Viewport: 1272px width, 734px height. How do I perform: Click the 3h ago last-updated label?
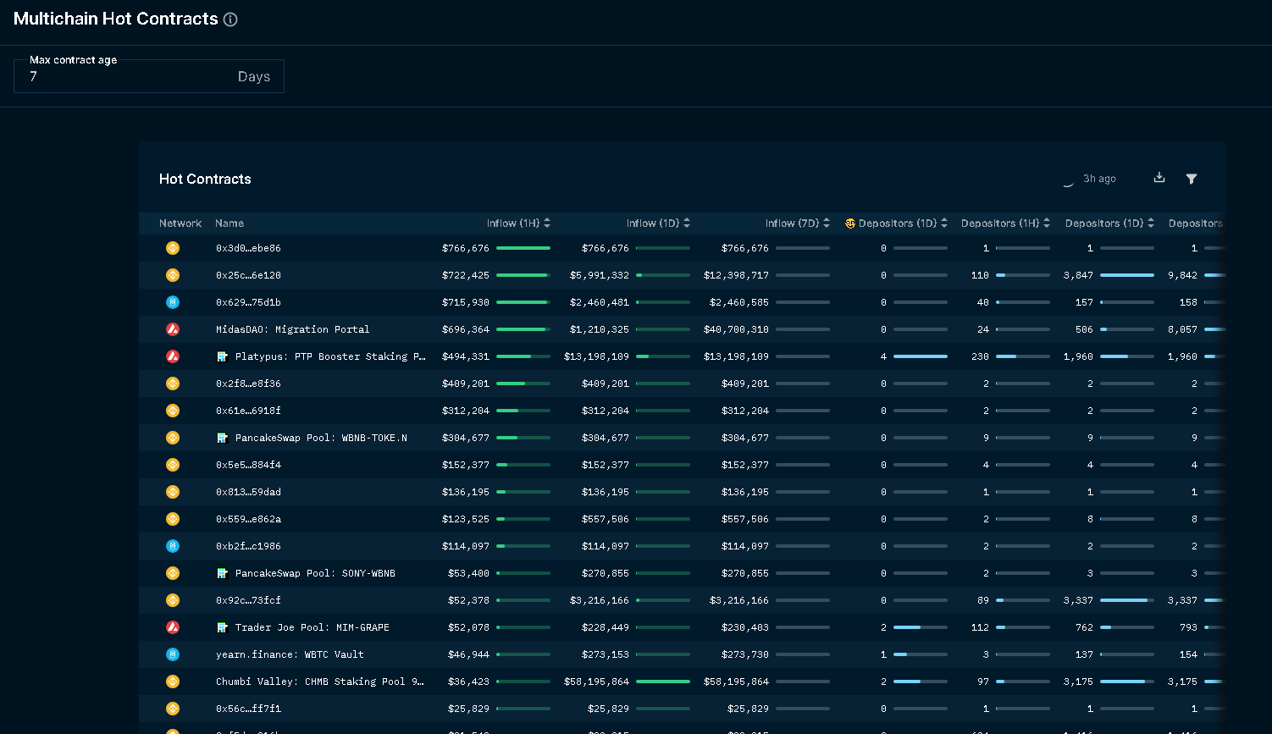click(1099, 179)
